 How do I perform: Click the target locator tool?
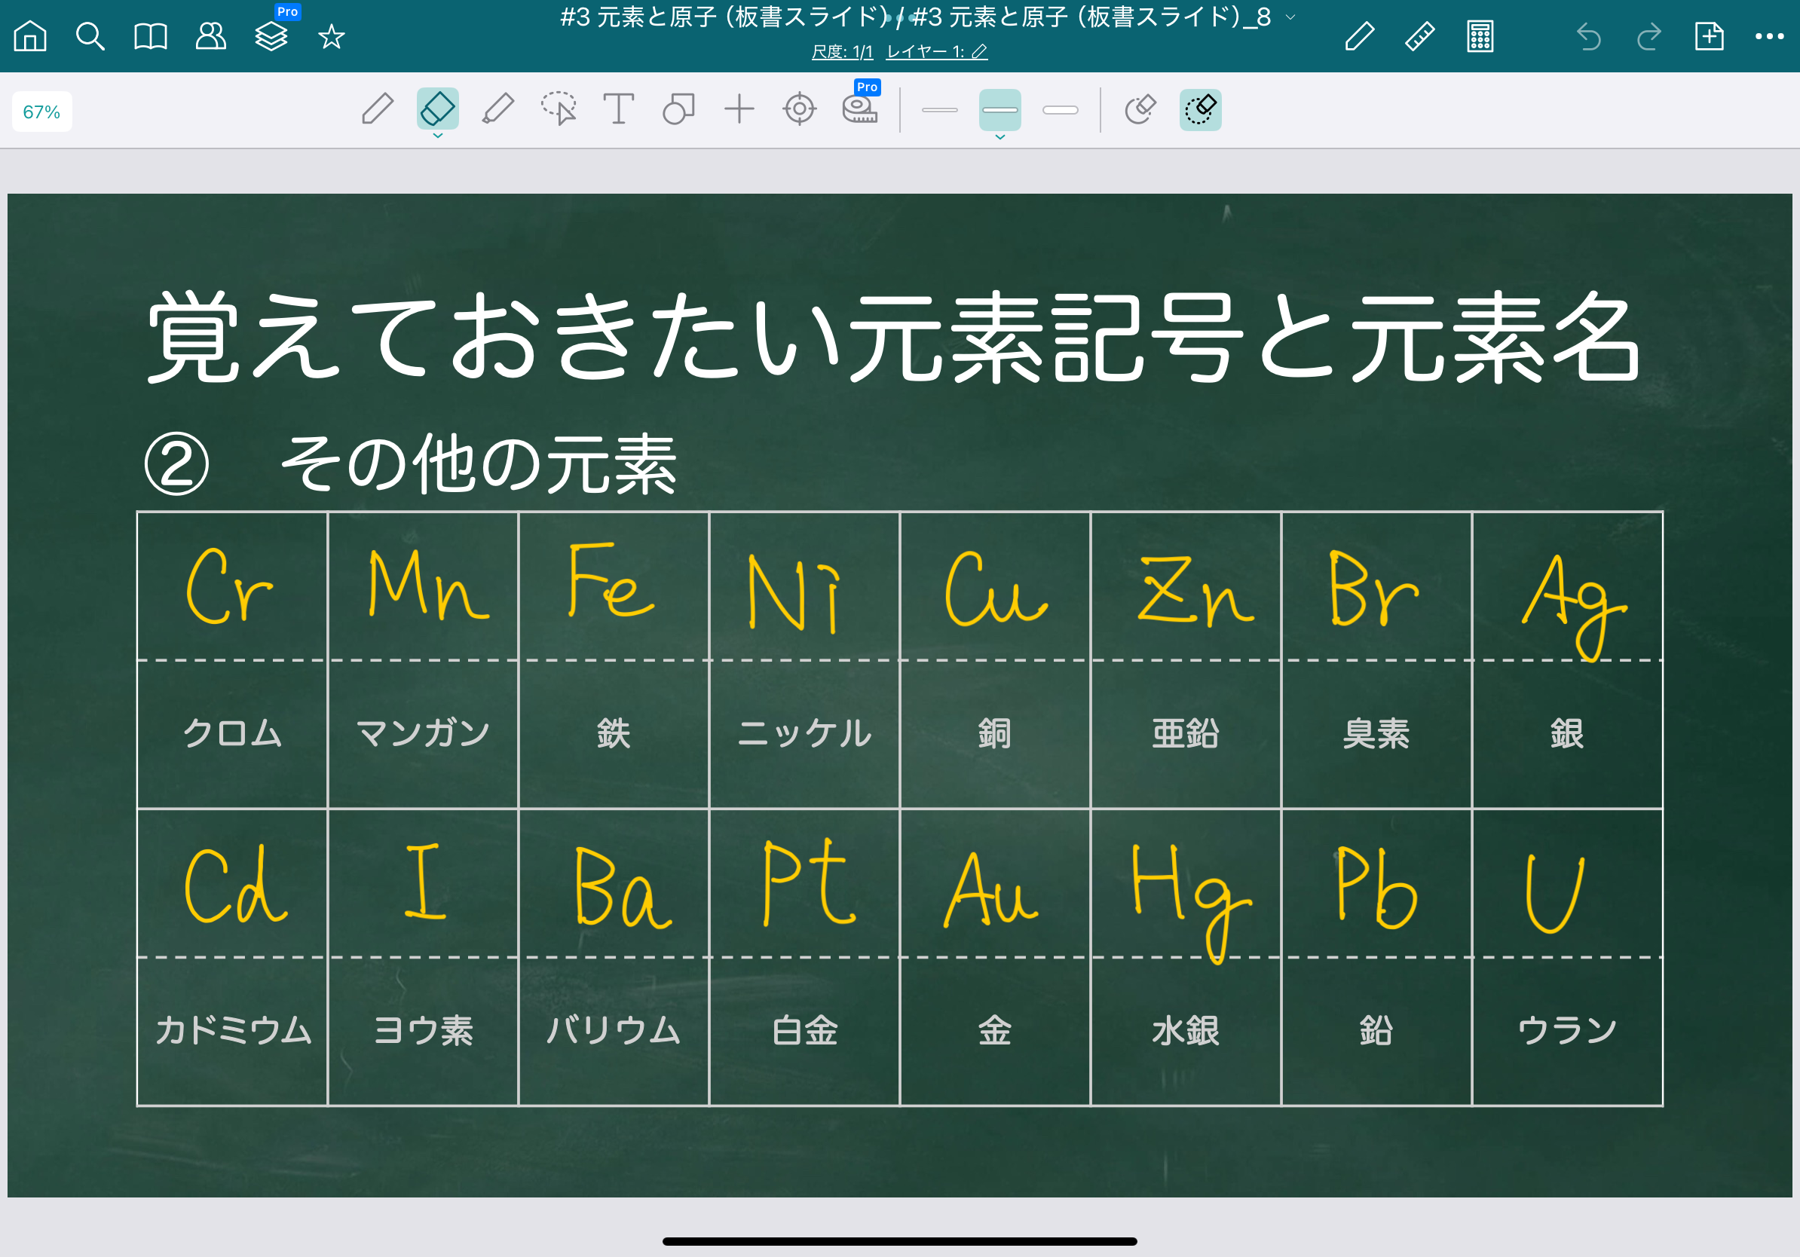(799, 109)
